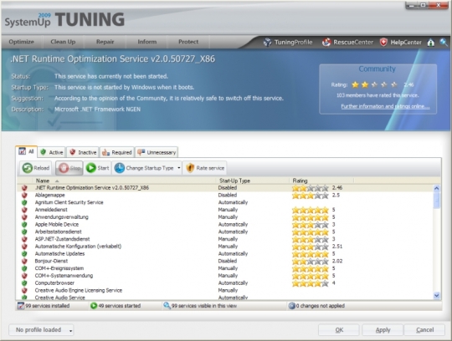Viewport: 452px width, 341px height.
Task: Click red shield icon beside Bonjour-Dienst
Action: tap(24, 262)
